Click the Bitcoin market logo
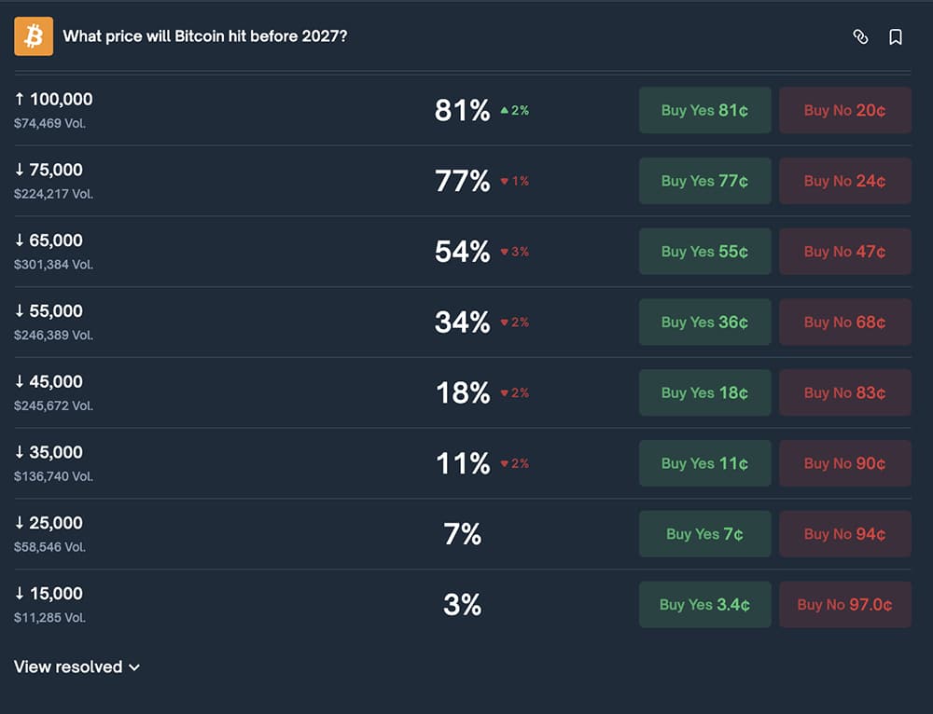Image resolution: width=933 pixels, height=714 pixels. [34, 35]
